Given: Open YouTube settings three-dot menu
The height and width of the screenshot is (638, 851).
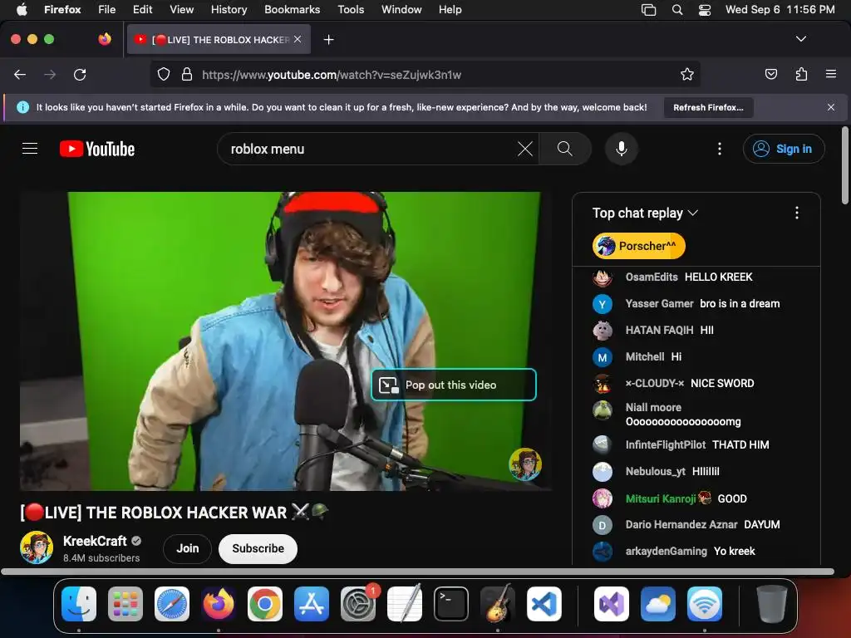Looking at the screenshot, I should [x=720, y=149].
